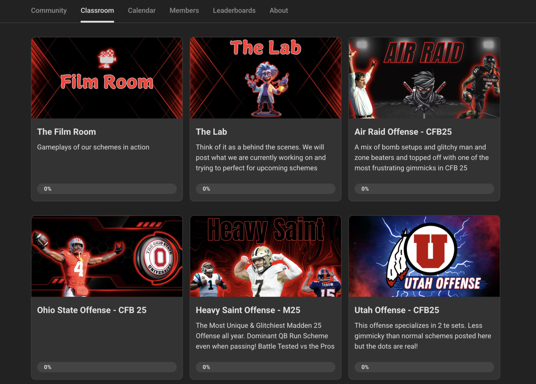View the Leaderboards tab
Screen dimensions: 536x384
coord(234,10)
